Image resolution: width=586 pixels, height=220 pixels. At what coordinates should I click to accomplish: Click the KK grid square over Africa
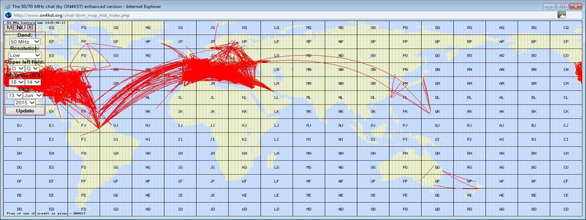pos(244,111)
